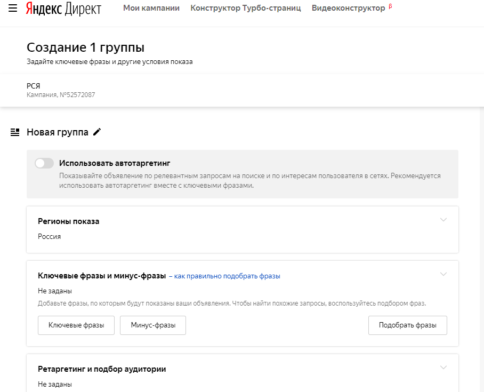
Task: Expand Ключевые фразы и минус-фразы chevron
Action: (x=443, y=274)
